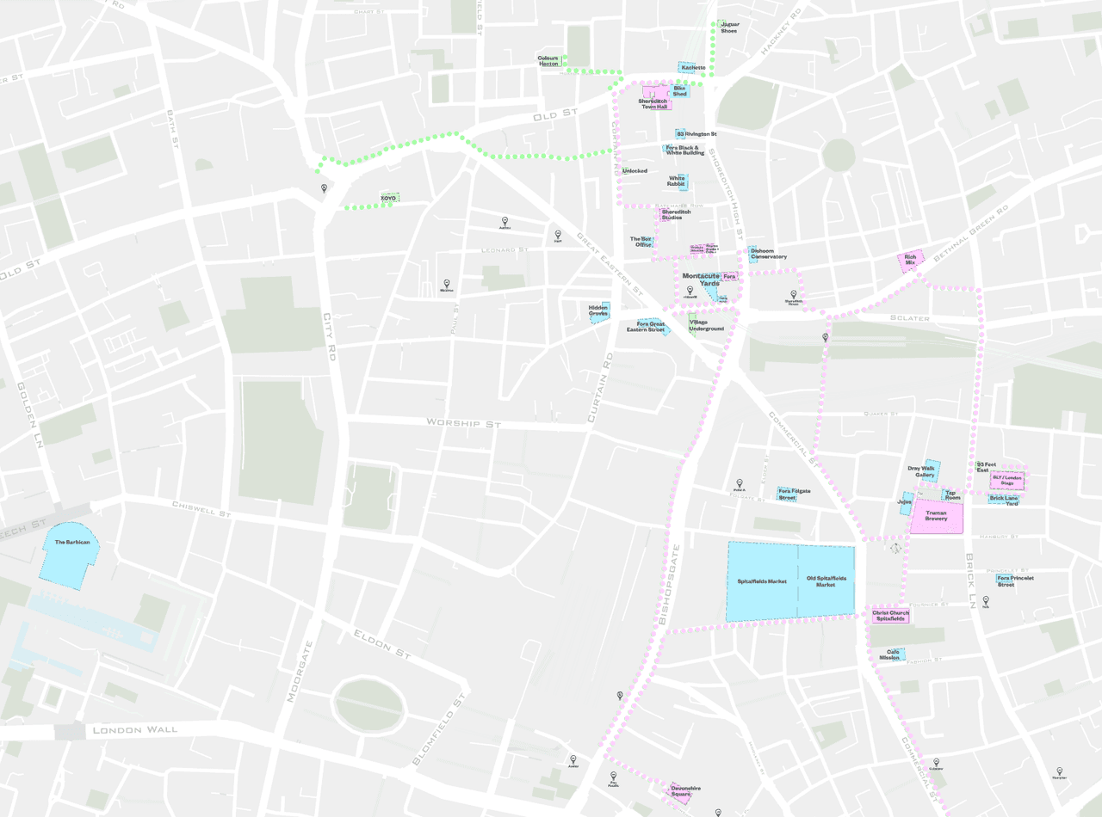Select pin marker right of Commercial St label

937,762
